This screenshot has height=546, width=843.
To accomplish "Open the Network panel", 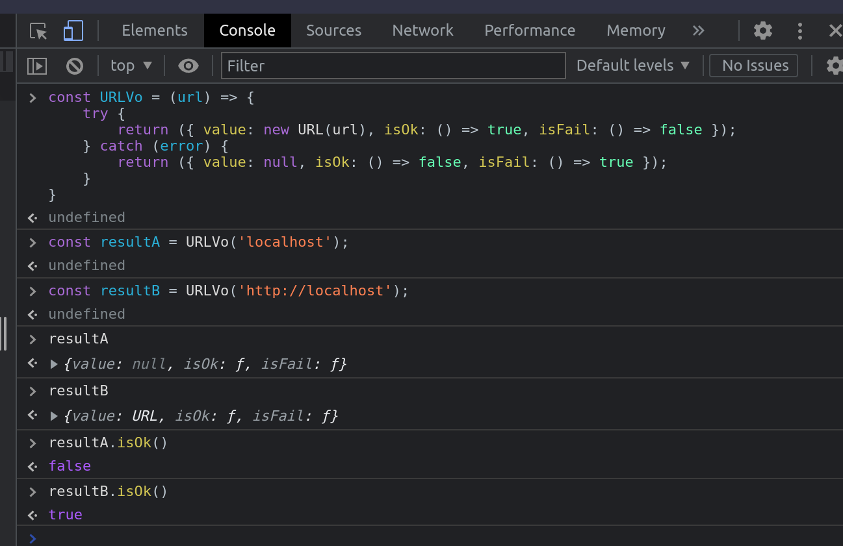I will pyautogui.click(x=422, y=30).
